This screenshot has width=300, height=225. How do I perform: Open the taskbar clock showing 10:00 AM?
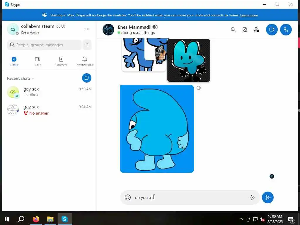pyautogui.click(x=275, y=219)
